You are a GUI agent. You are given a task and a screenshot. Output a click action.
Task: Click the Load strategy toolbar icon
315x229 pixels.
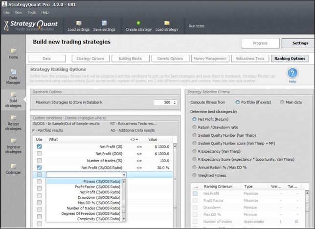167,23
